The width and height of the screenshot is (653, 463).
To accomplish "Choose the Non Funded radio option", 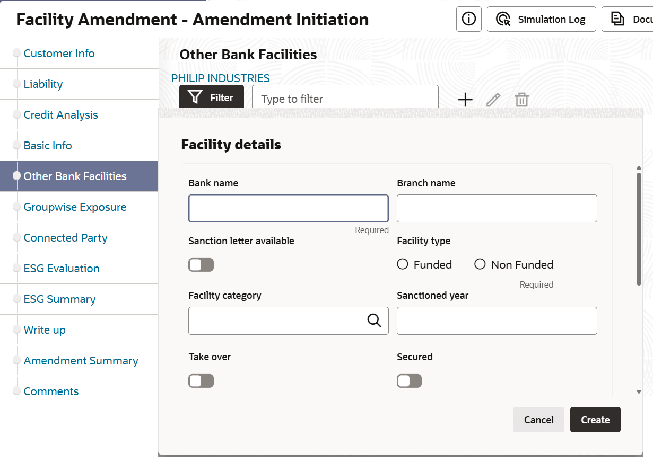I will coord(480,264).
